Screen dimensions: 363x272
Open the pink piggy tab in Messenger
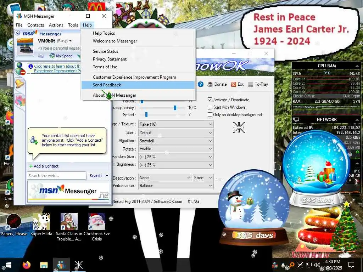coord(20,101)
